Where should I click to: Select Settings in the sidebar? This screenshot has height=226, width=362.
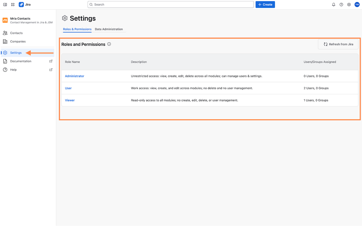click(x=28, y=53)
